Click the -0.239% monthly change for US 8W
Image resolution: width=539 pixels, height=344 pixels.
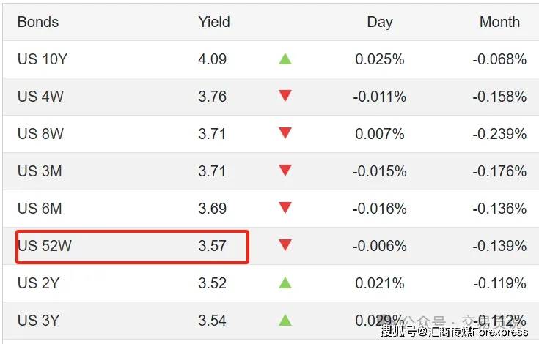[499, 134]
